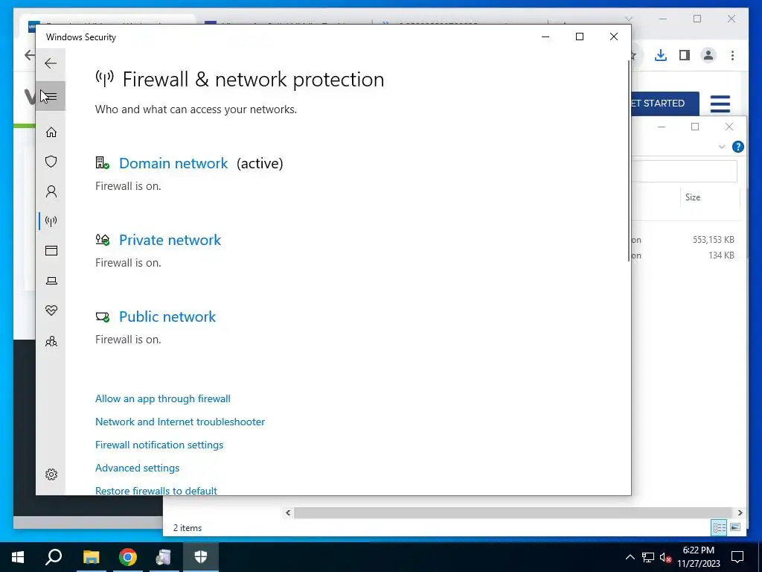The width and height of the screenshot is (762, 572).
Task: Click the Domain network building icon
Action: 102,163
